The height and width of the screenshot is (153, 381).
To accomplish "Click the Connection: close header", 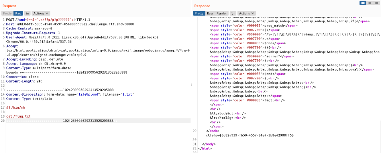I will point(22,77).
